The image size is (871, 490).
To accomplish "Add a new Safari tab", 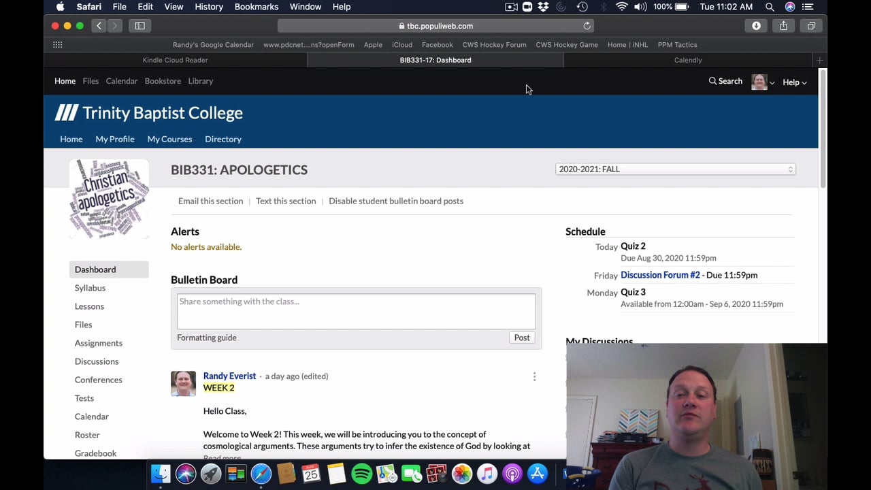I will pyautogui.click(x=819, y=60).
